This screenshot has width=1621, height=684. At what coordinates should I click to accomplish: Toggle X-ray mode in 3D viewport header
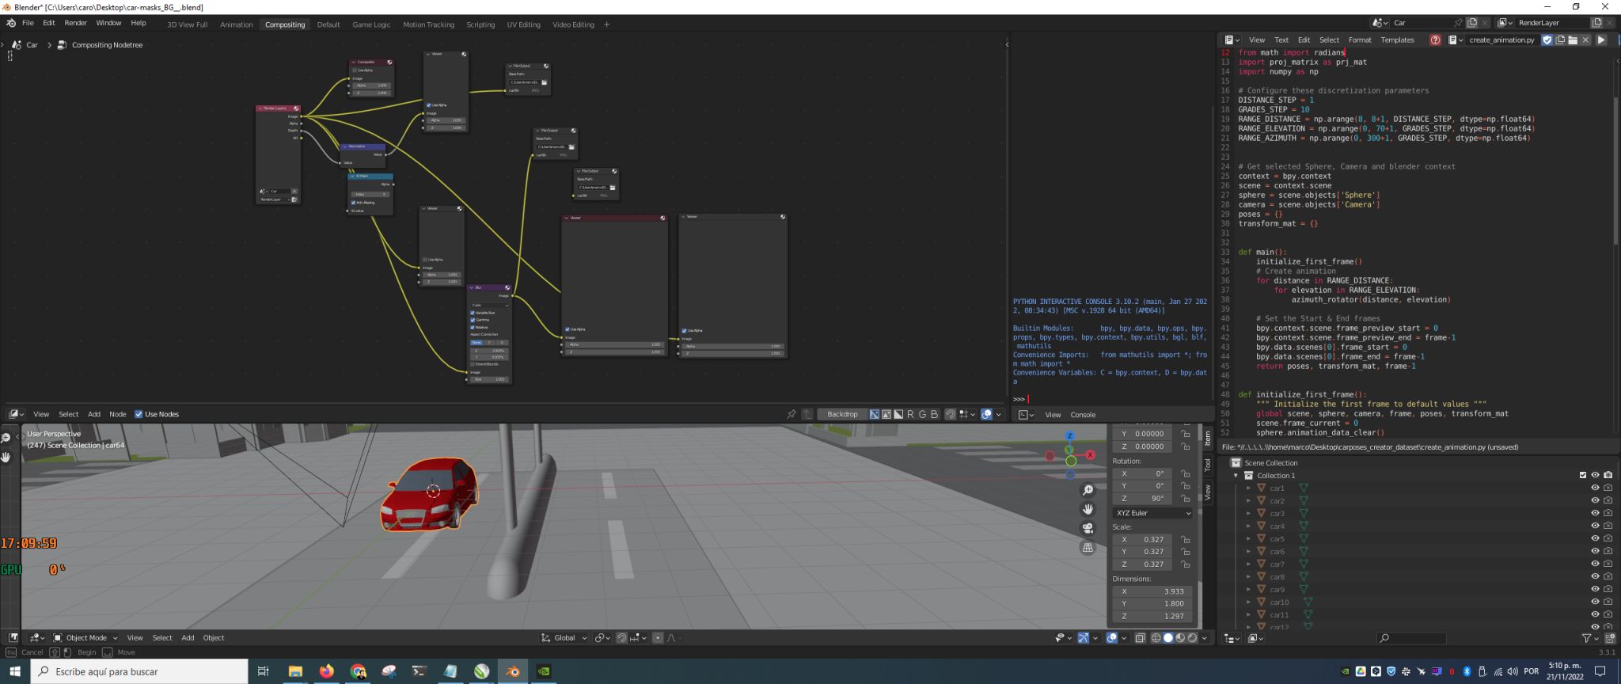point(1140,638)
